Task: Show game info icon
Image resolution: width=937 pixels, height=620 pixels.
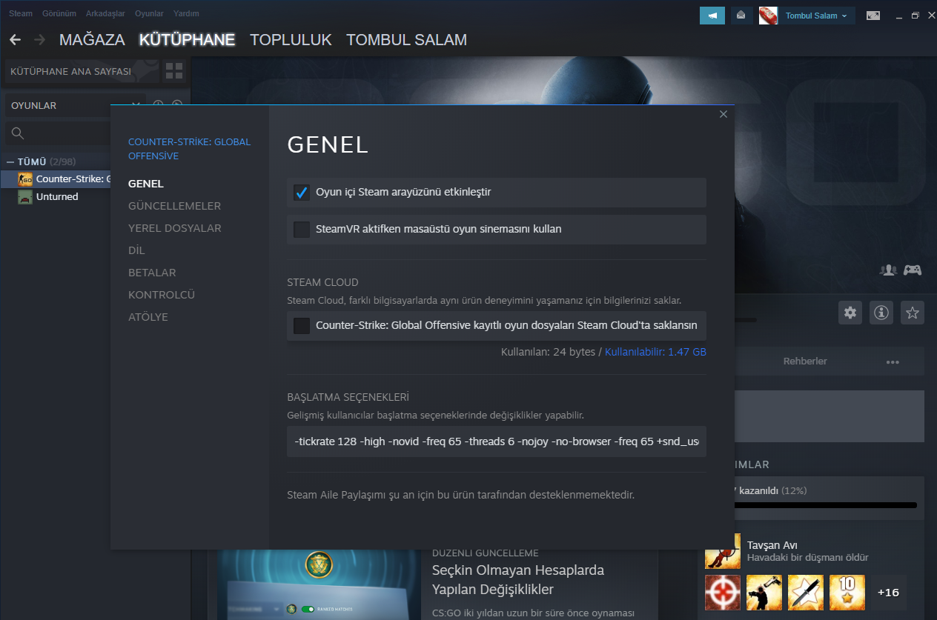Action: click(x=881, y=313)
